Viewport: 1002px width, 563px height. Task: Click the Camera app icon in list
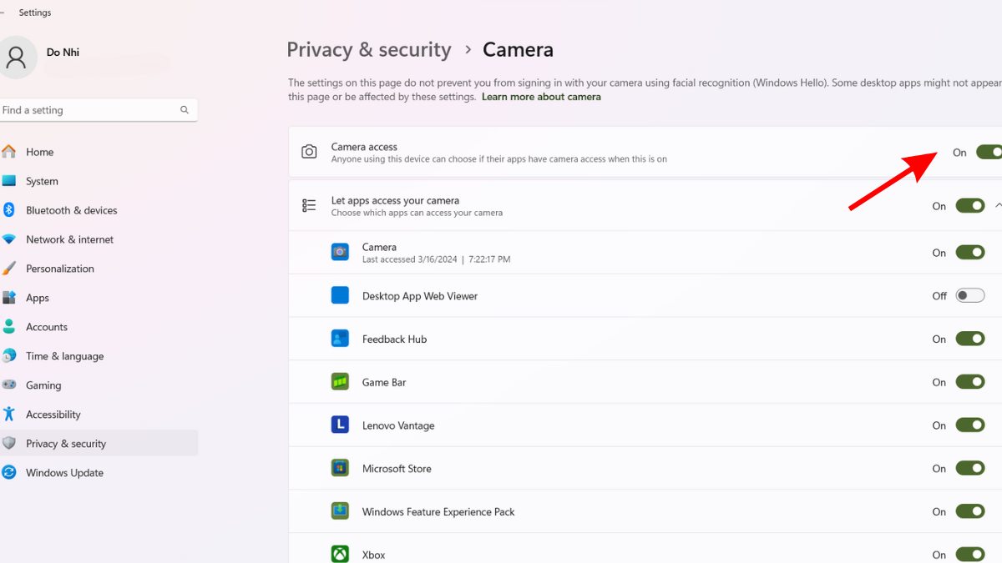click(340, 252)
